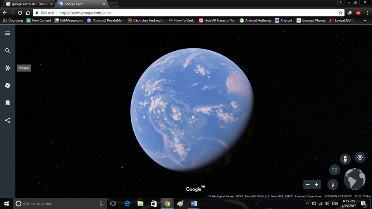The image size is (372, 209).
Task: Open the Windows Start menu
Action: [x=7, y=204]
